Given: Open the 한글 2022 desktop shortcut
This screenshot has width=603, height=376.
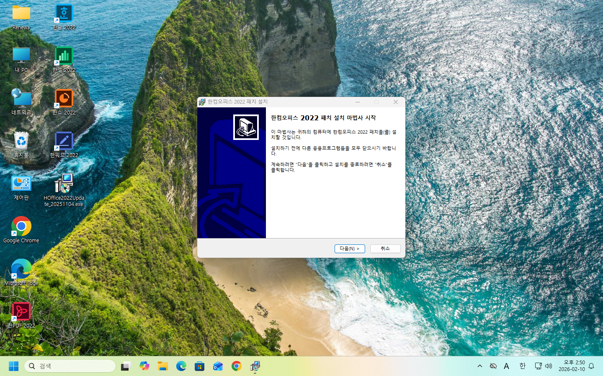Looking at the screenshot, I should pyautogui.click(x=64, y=13).
